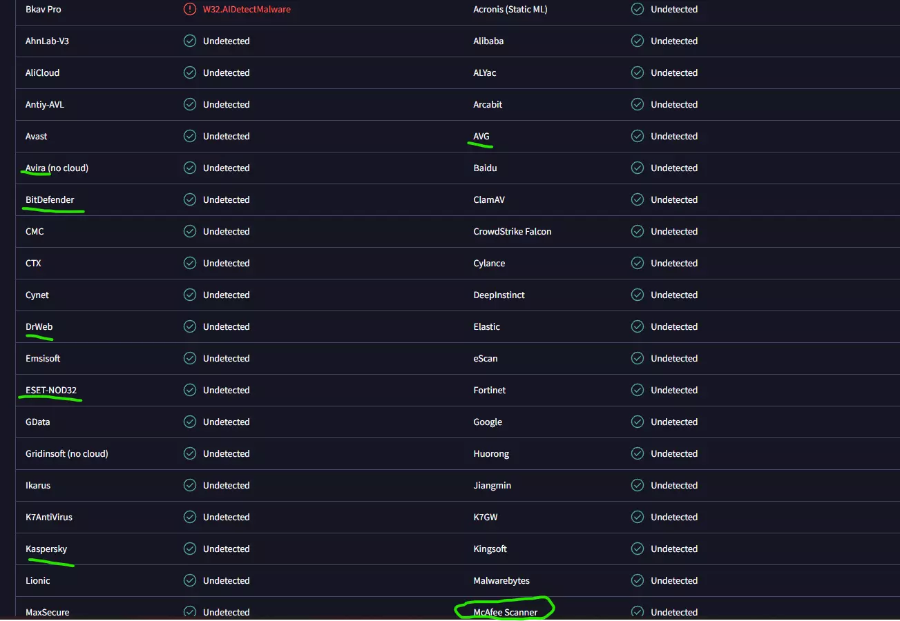Click the red alert icon beside W32.AIDetectMalware

click(x=190, y=10)
